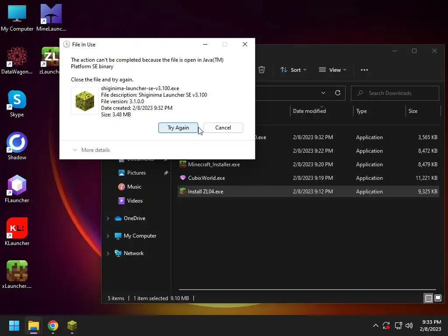Expand the My Computer tree node
Screen dimensions: 448x336
(108, 236)
